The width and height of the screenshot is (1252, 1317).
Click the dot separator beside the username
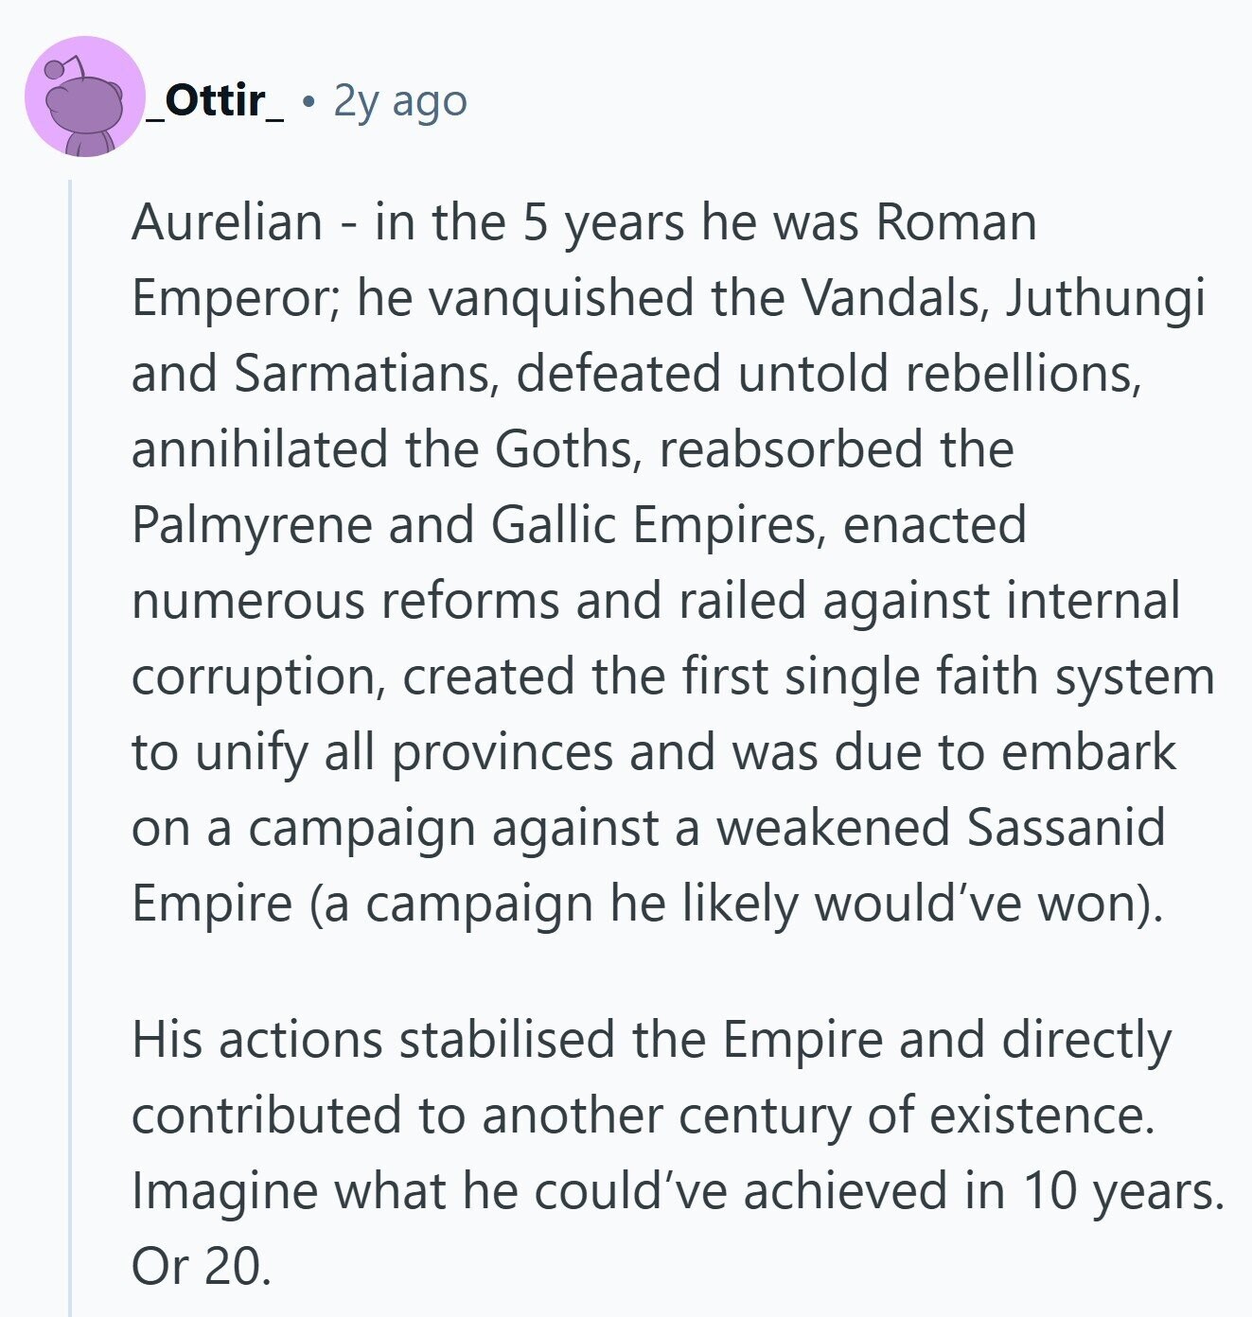coord(308,100)
